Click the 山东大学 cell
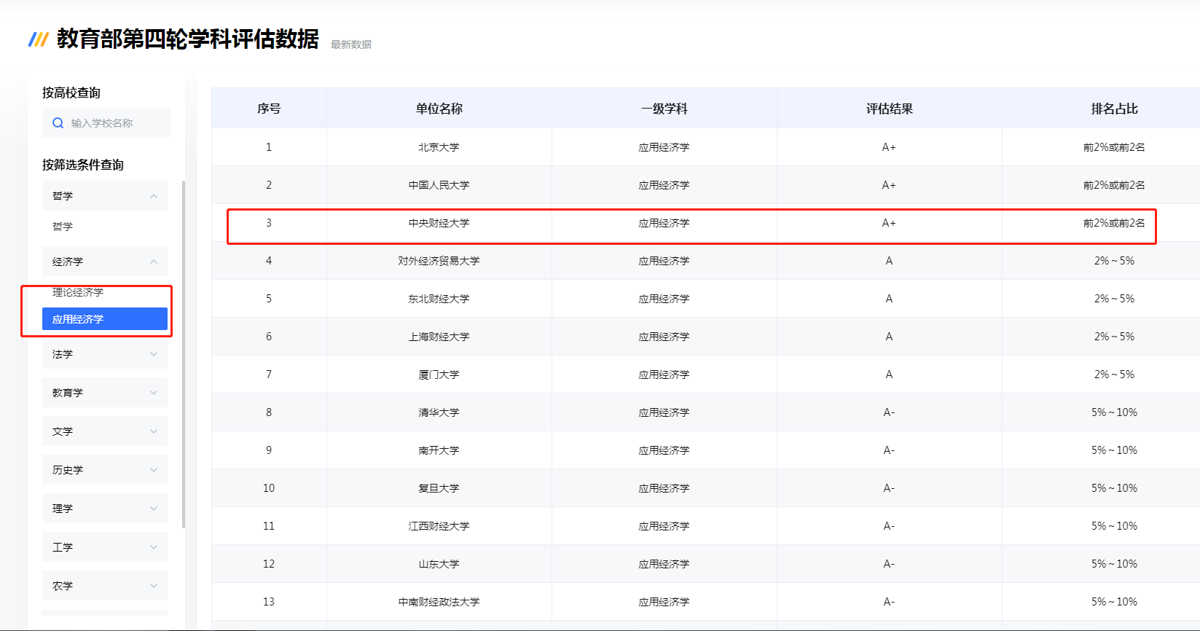 (439, 564)
